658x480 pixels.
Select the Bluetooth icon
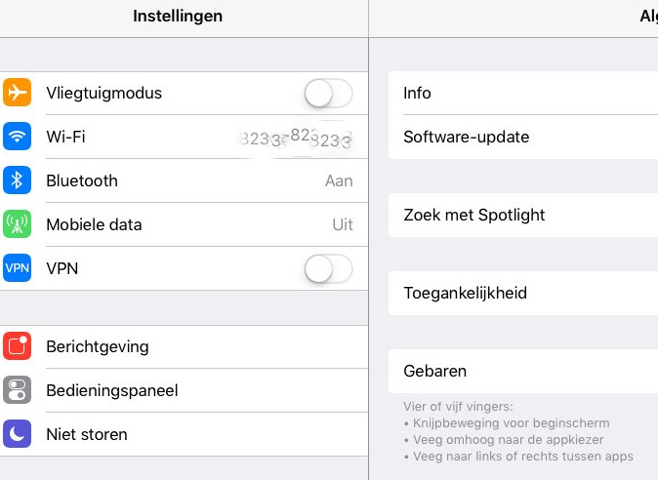pos(18,180)
